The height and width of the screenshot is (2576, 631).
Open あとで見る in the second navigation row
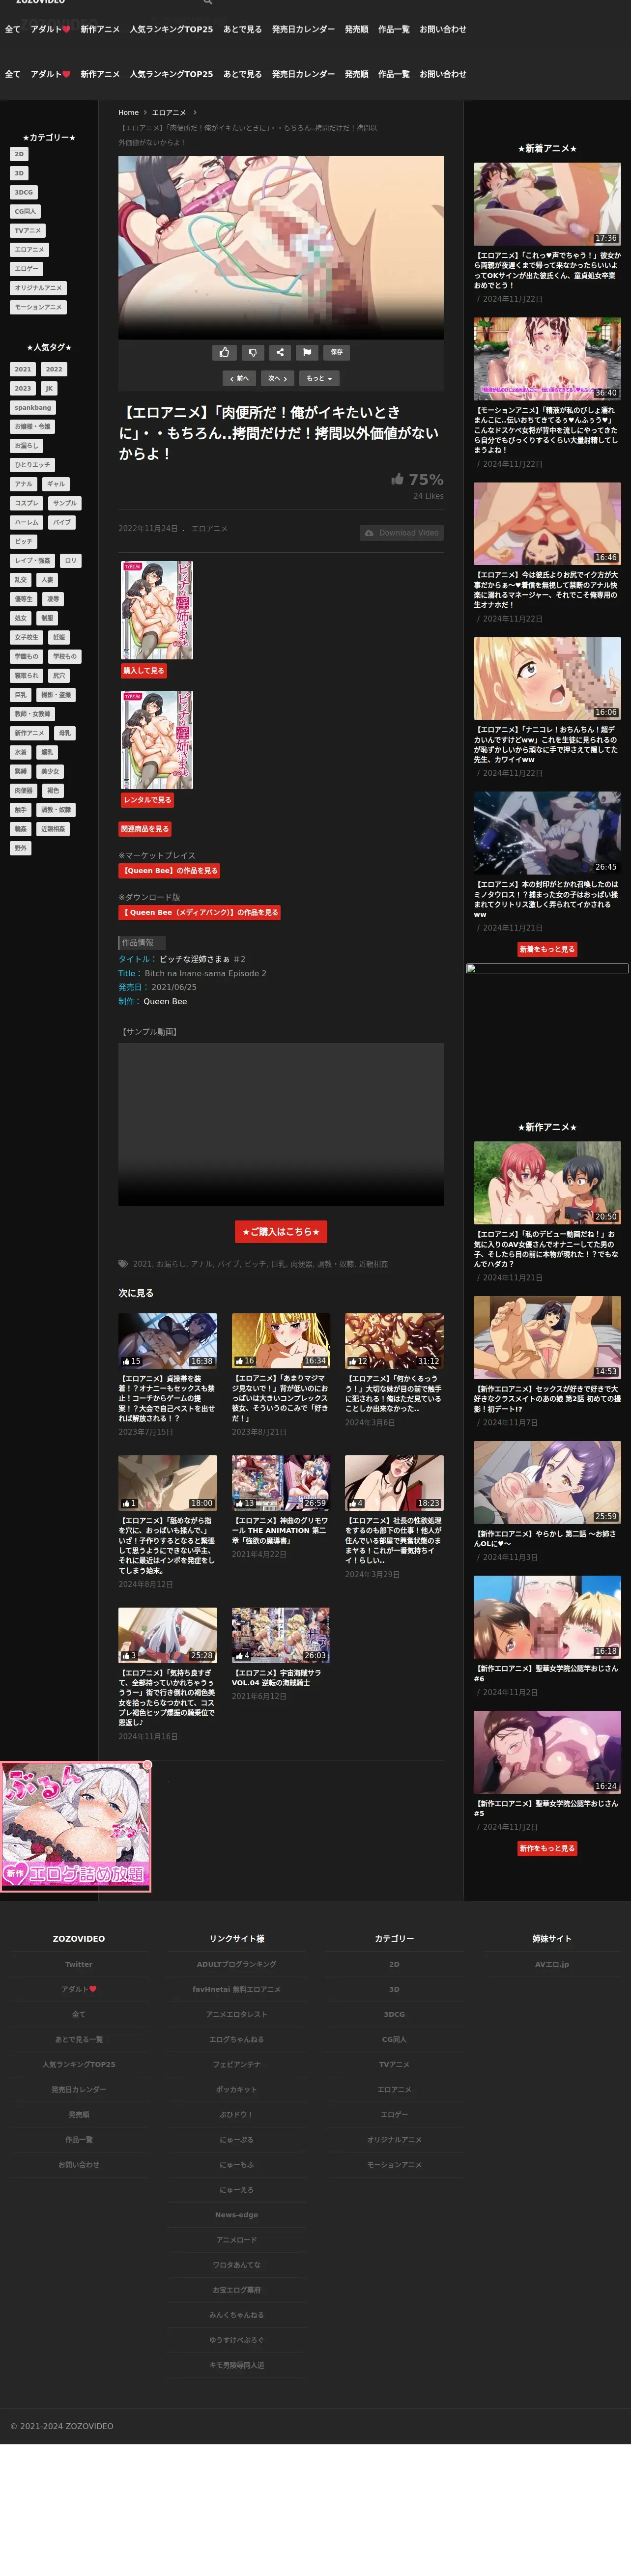click(242, 74)
